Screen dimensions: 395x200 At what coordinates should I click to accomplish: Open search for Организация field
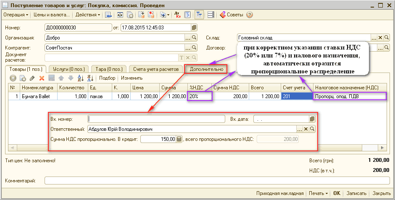pos(194,38)
